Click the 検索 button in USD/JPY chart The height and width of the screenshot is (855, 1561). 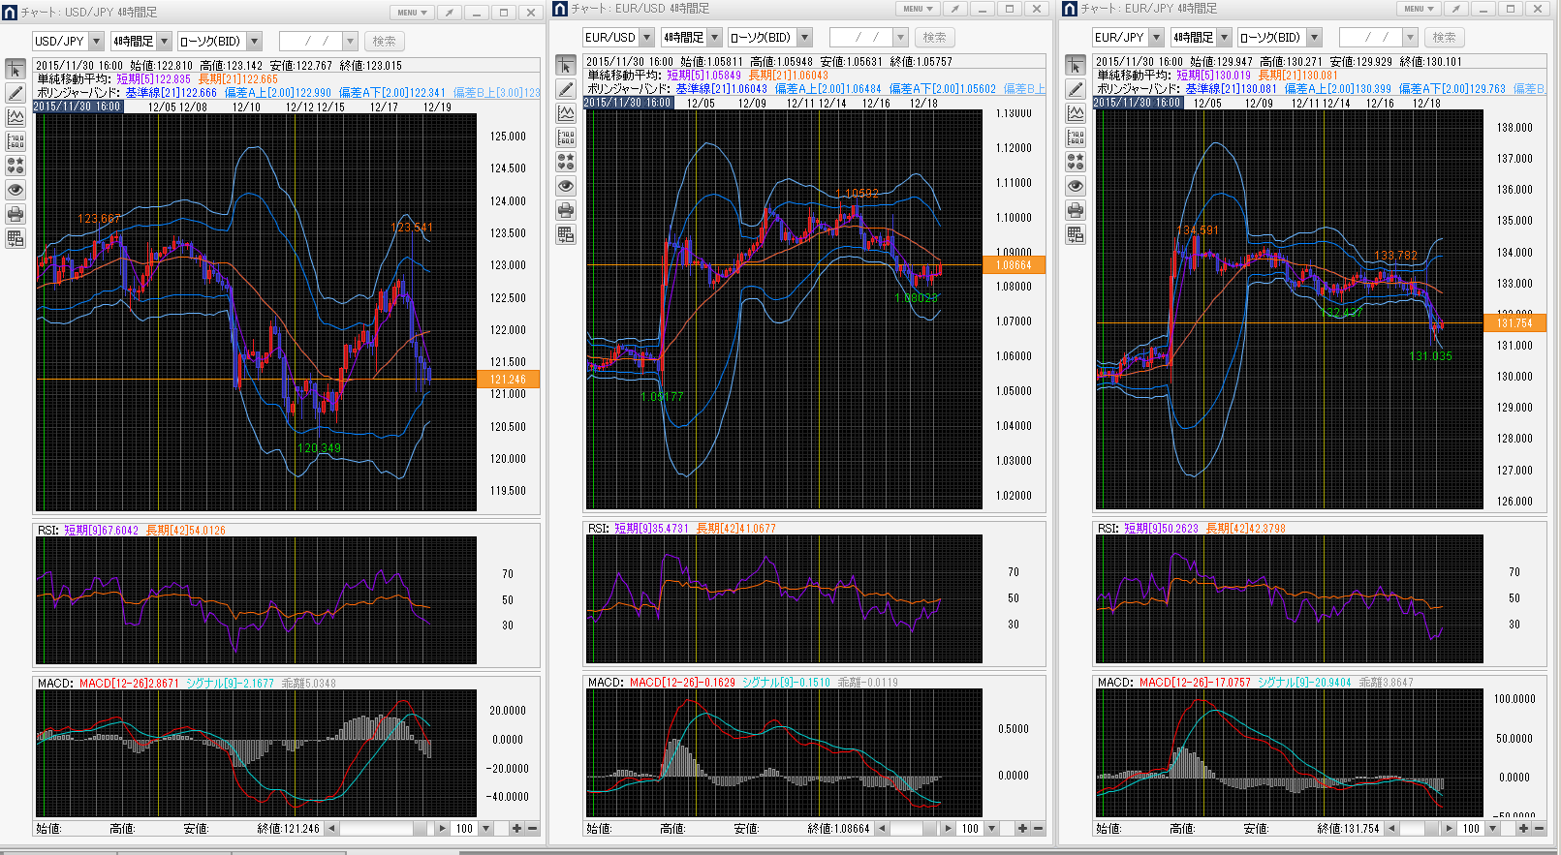[384, 42]
